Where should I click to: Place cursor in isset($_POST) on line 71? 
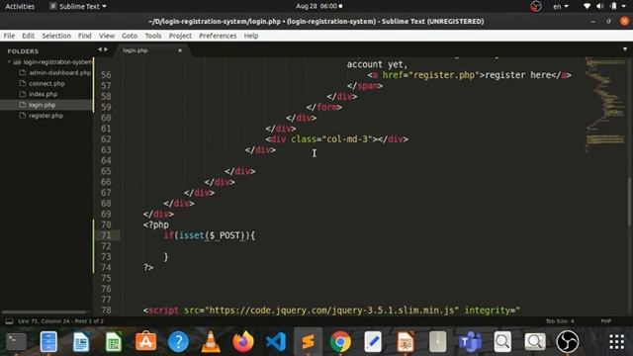coord(212,235)
